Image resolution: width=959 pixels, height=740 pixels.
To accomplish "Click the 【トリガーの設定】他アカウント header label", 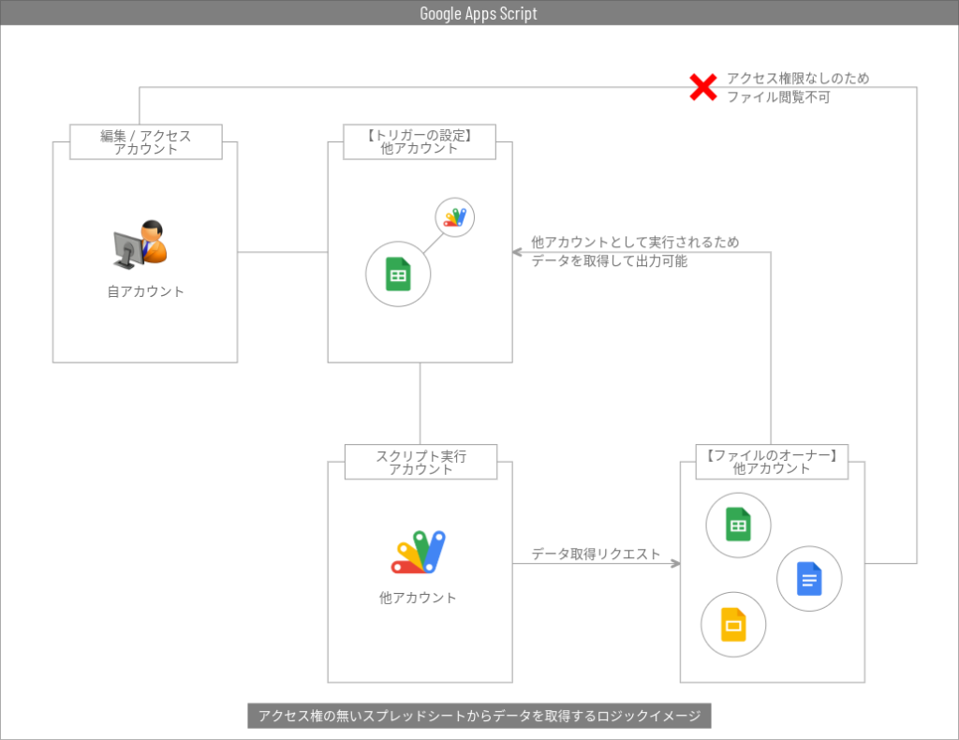I will pyautogui.click(x=419, y=141).
